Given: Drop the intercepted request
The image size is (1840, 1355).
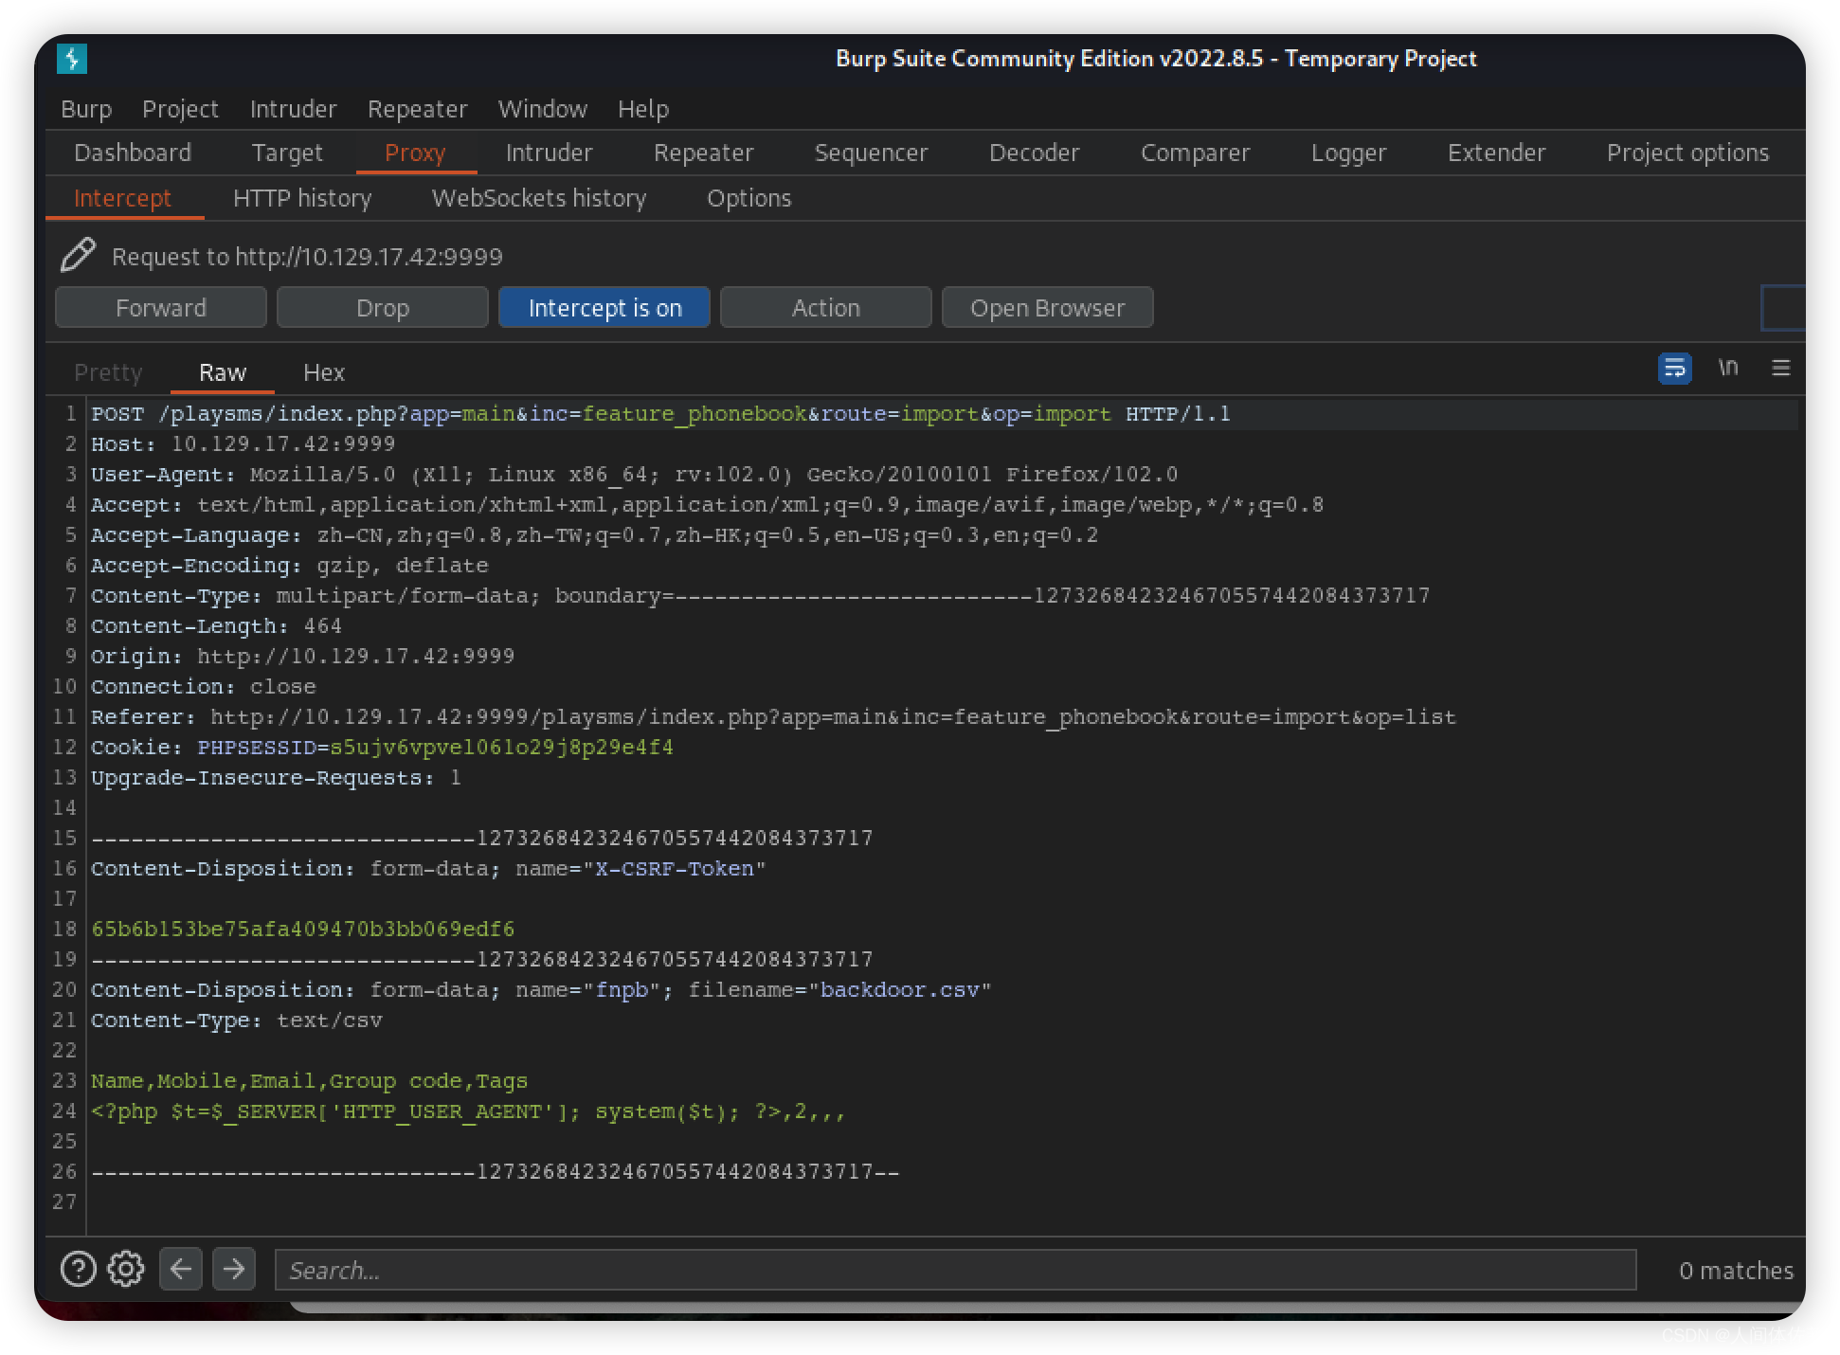Looking at the screenshot, I should click(x=383, y=308).
